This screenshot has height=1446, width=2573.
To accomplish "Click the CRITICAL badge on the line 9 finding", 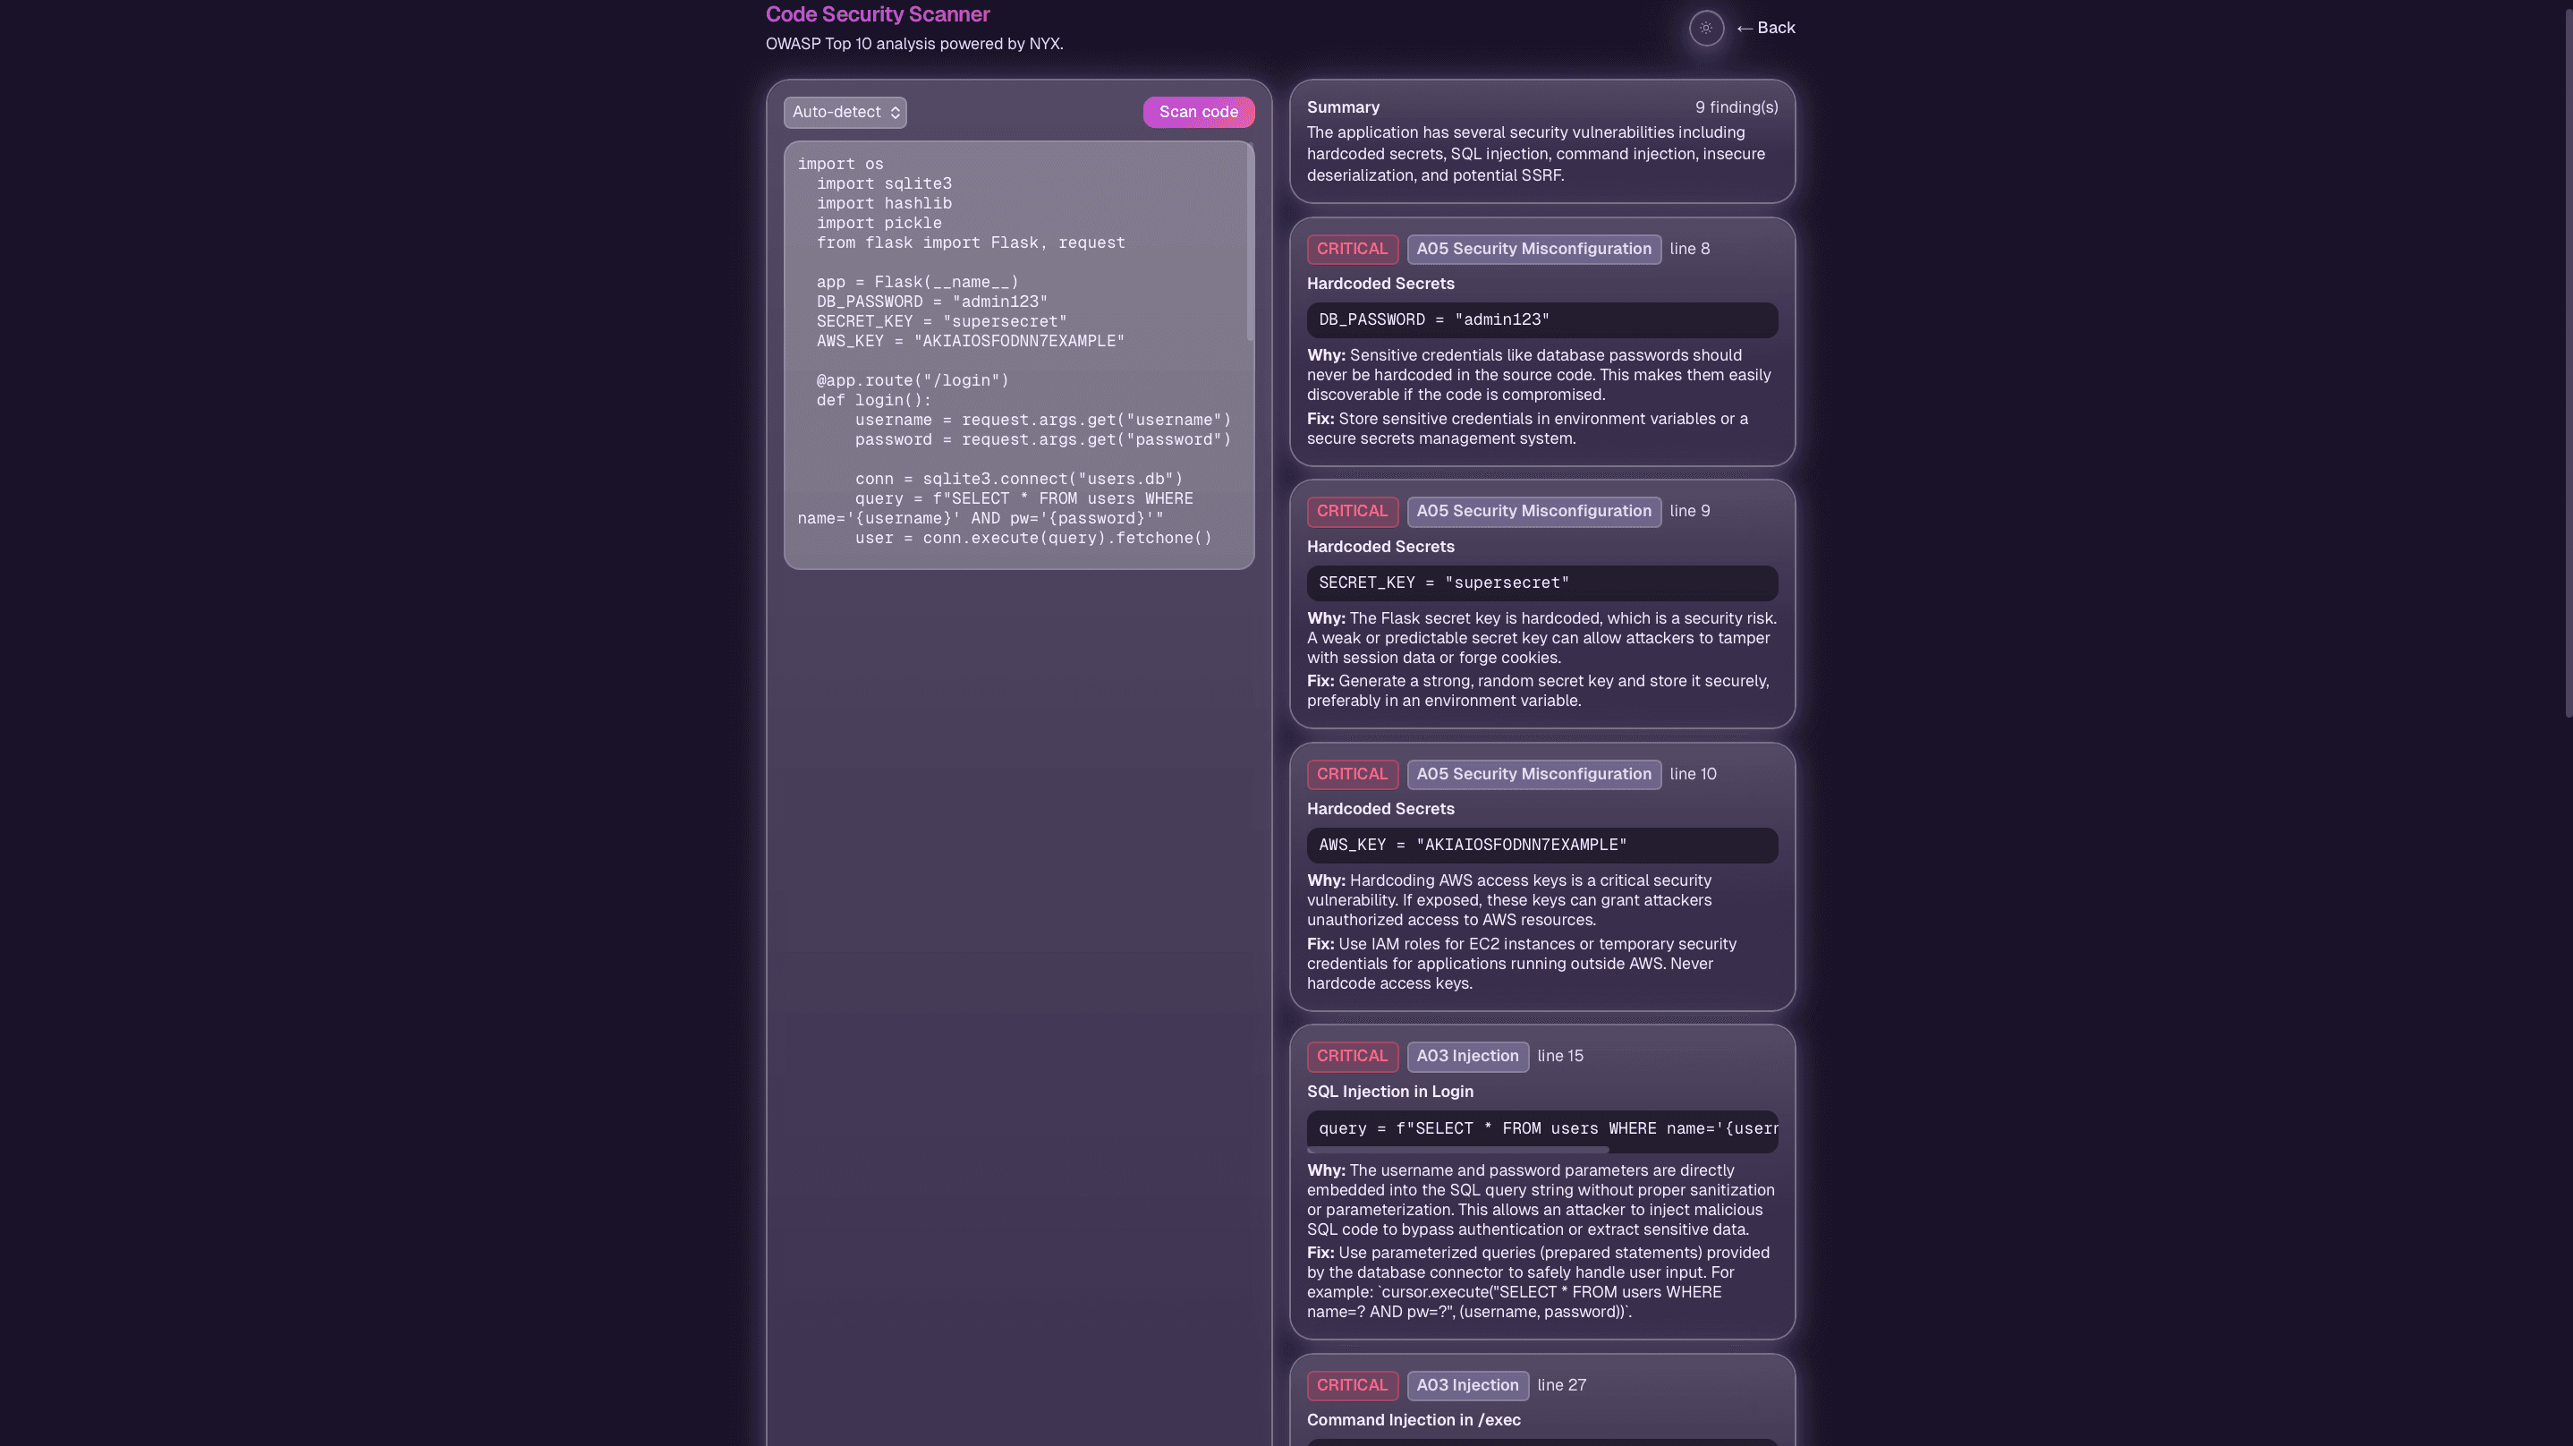I will (1353, 512).
